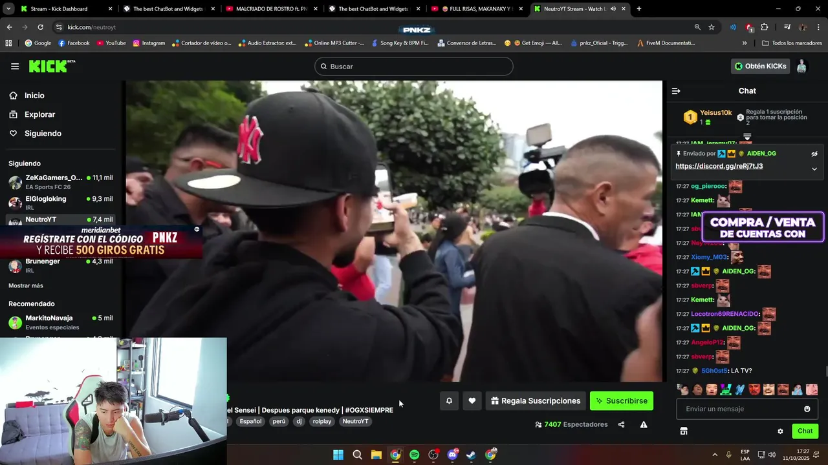Screen dimensions: 828x465
Task: Click the green Suscribirse button
Action: (x=622, y=401)
